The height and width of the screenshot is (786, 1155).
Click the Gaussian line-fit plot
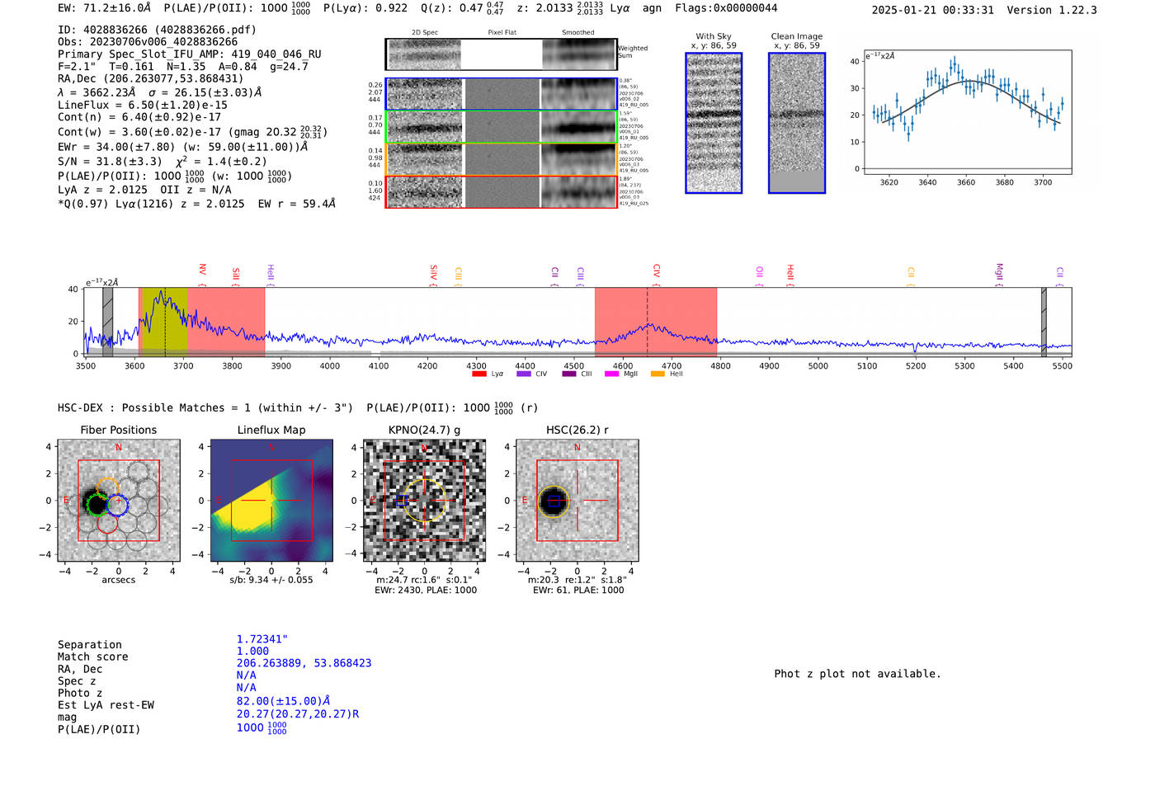pos(967,112)
